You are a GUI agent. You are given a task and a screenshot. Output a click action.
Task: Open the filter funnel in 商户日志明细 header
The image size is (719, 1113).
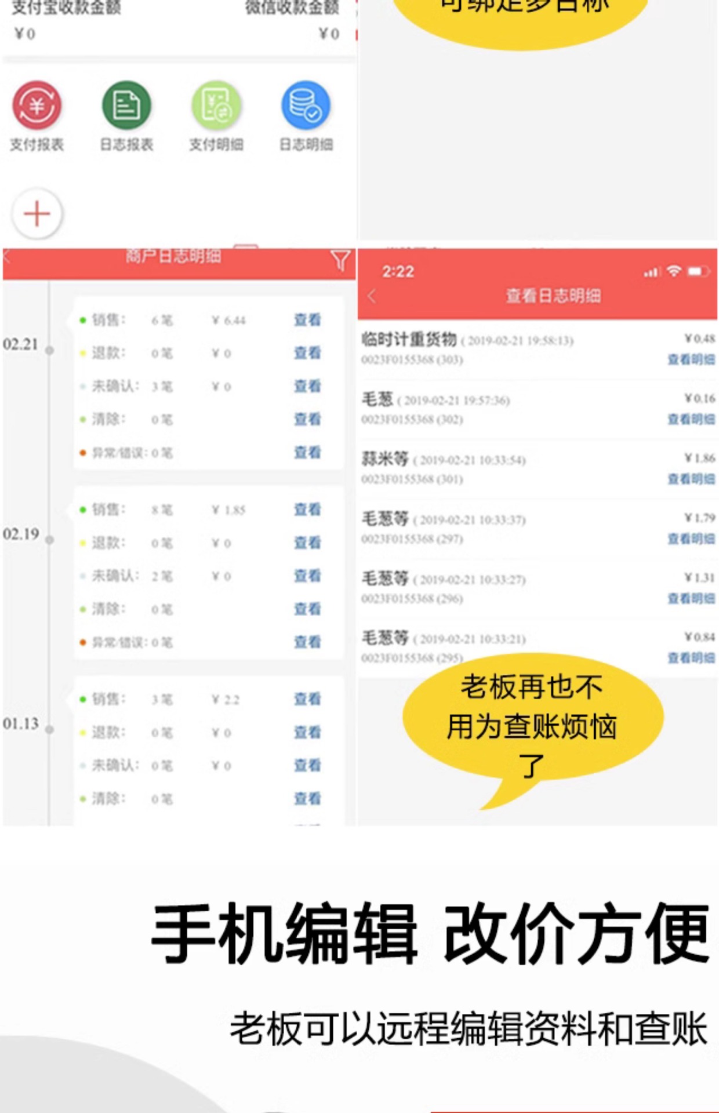(x=340, y=260)
